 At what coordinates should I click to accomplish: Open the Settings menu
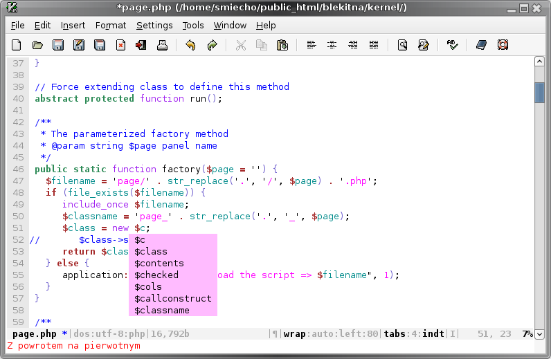coord(154,26)
